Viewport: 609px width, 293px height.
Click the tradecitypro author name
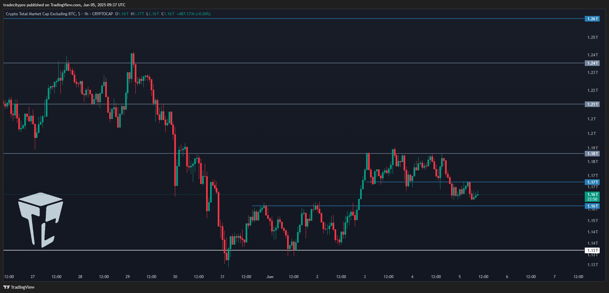pos(15,5)
